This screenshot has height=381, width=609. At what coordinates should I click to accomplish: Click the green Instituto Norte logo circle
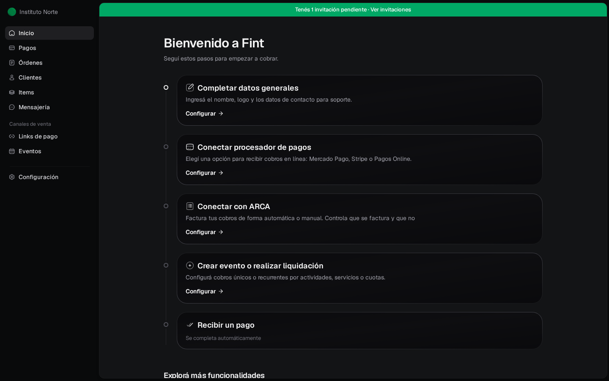tap(12, 12)
